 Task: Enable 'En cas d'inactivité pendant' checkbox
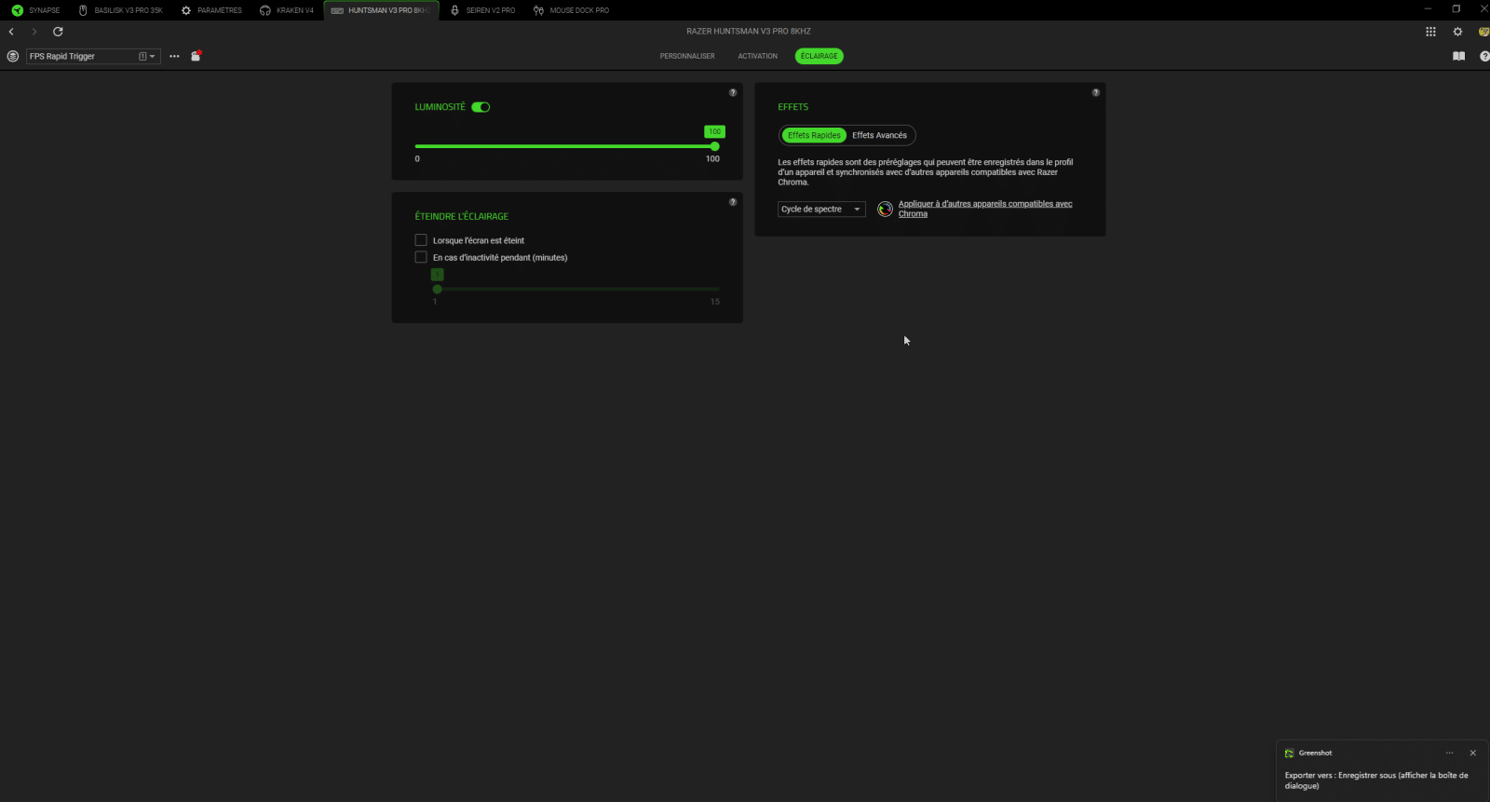pyautogui.click(x=421, y=257)
